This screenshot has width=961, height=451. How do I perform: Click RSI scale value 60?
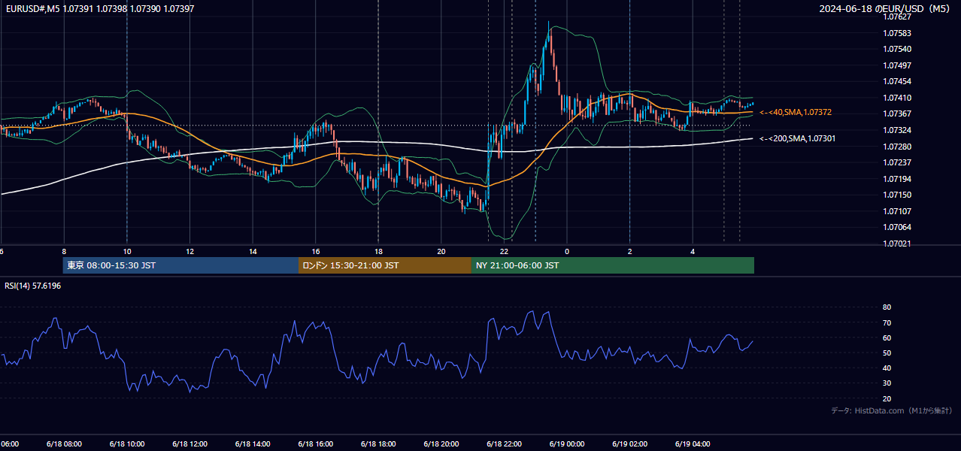pos(887,337)
